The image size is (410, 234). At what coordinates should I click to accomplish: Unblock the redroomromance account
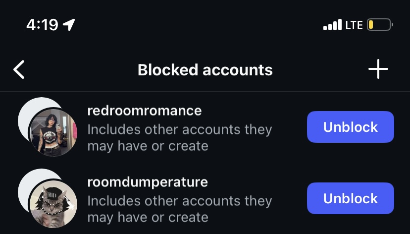350,127
